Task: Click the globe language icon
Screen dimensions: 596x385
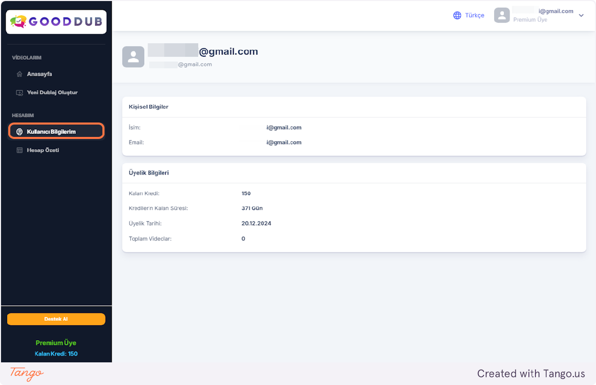Action: coord(457,15)
